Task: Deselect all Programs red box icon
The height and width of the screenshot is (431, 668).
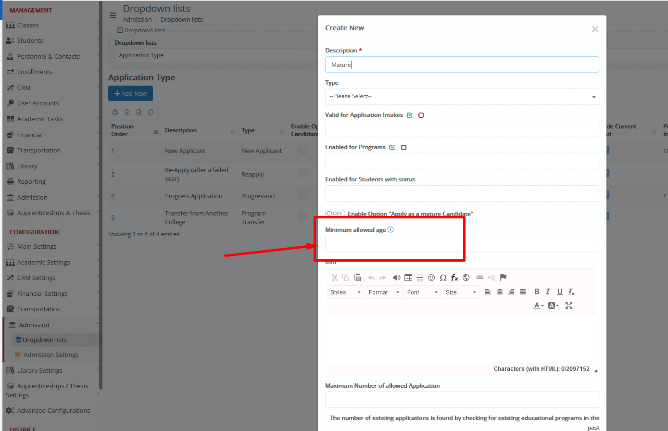Action: pos(404,148)
